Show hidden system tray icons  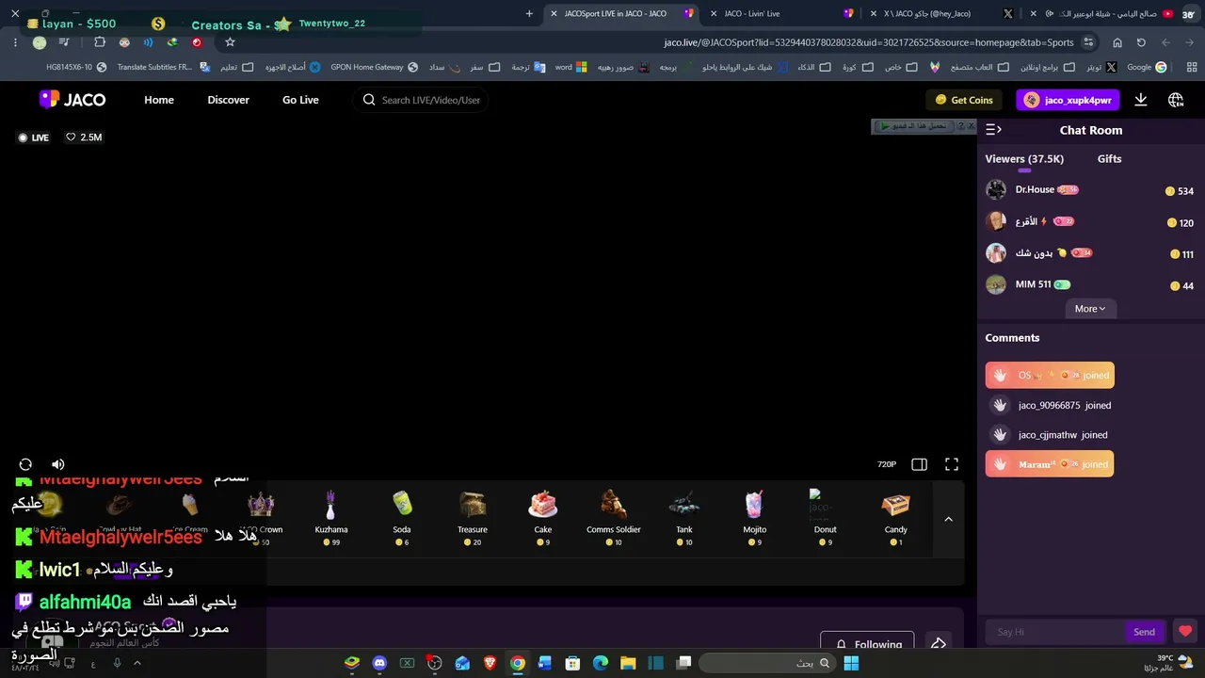(x=137, y=663)
